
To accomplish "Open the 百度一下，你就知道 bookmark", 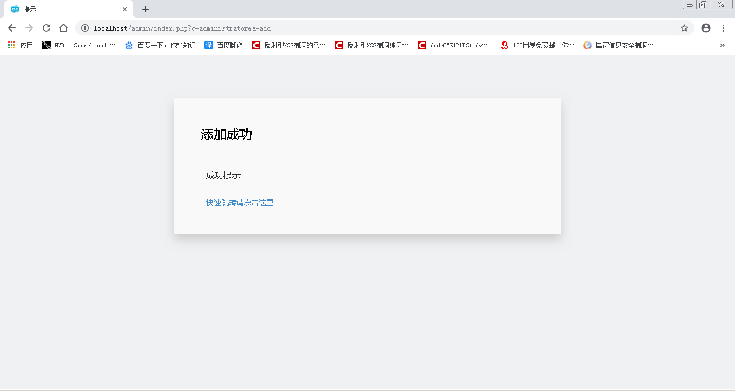I will pyautogui.click(x=160, y=45).
